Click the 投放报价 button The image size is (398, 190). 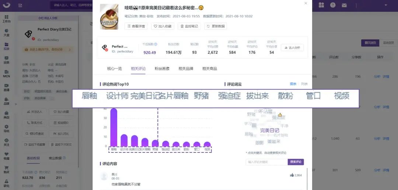point(61,123)
